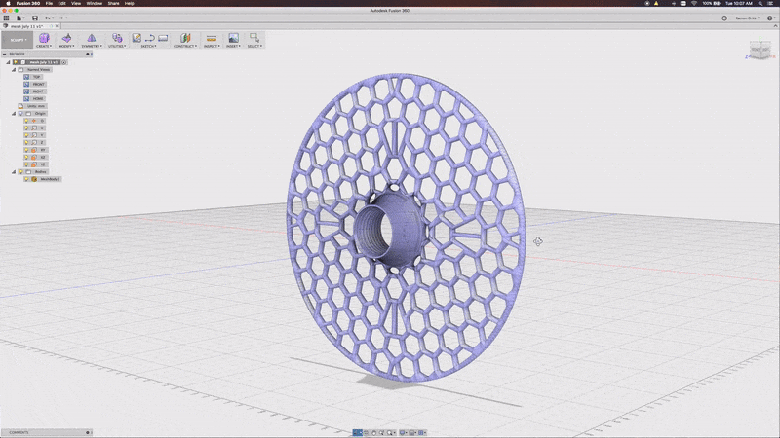Toggle visibility bulb of XZ plane
The width and height of the screenshot is (780, 438).
tap(26, 157)
